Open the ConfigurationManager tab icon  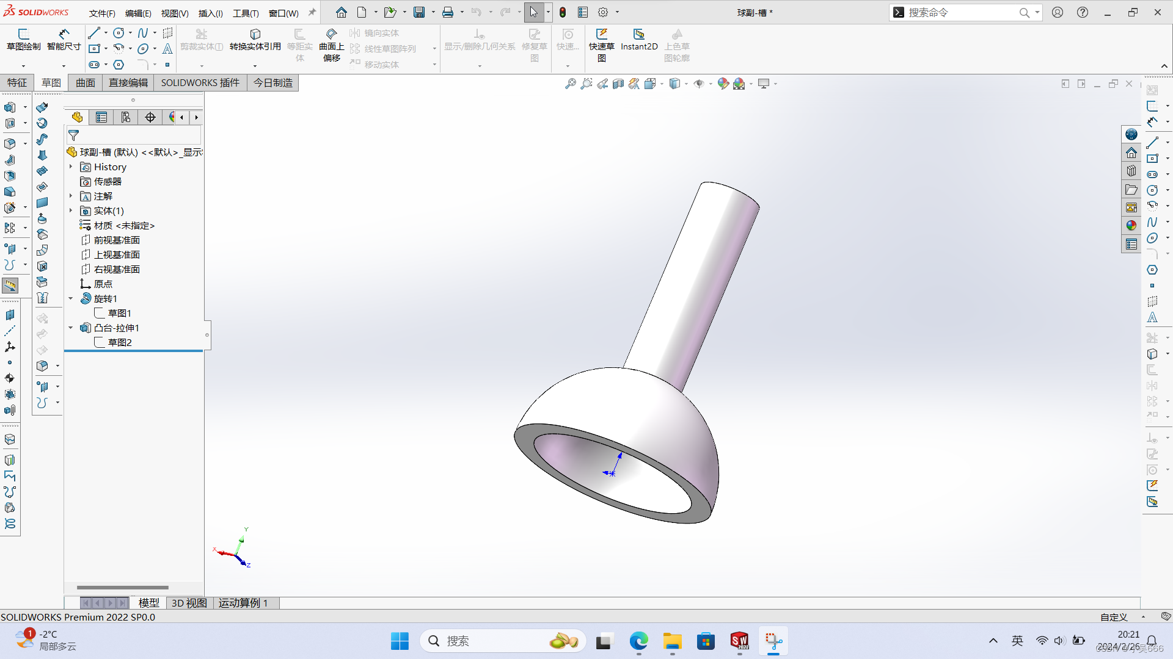pyautogui.click(x=125, y=117)
